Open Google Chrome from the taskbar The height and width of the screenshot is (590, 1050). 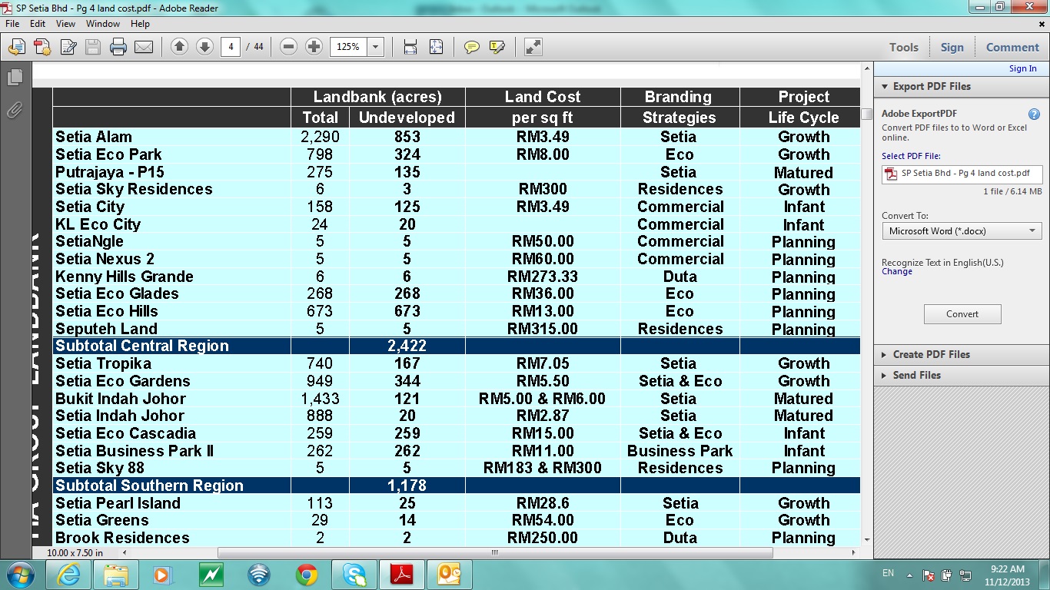click(307, 575)
